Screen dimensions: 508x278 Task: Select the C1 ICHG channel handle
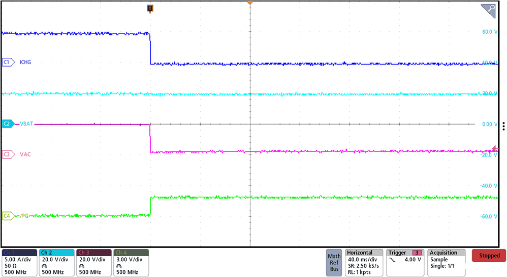[x=7, y=63]
